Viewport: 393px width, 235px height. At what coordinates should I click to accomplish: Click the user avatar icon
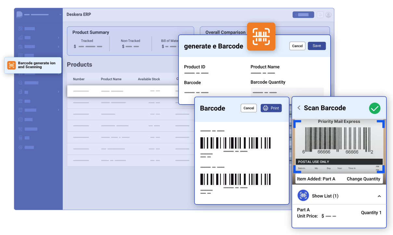pyautogui.click(x=328, y=15)
